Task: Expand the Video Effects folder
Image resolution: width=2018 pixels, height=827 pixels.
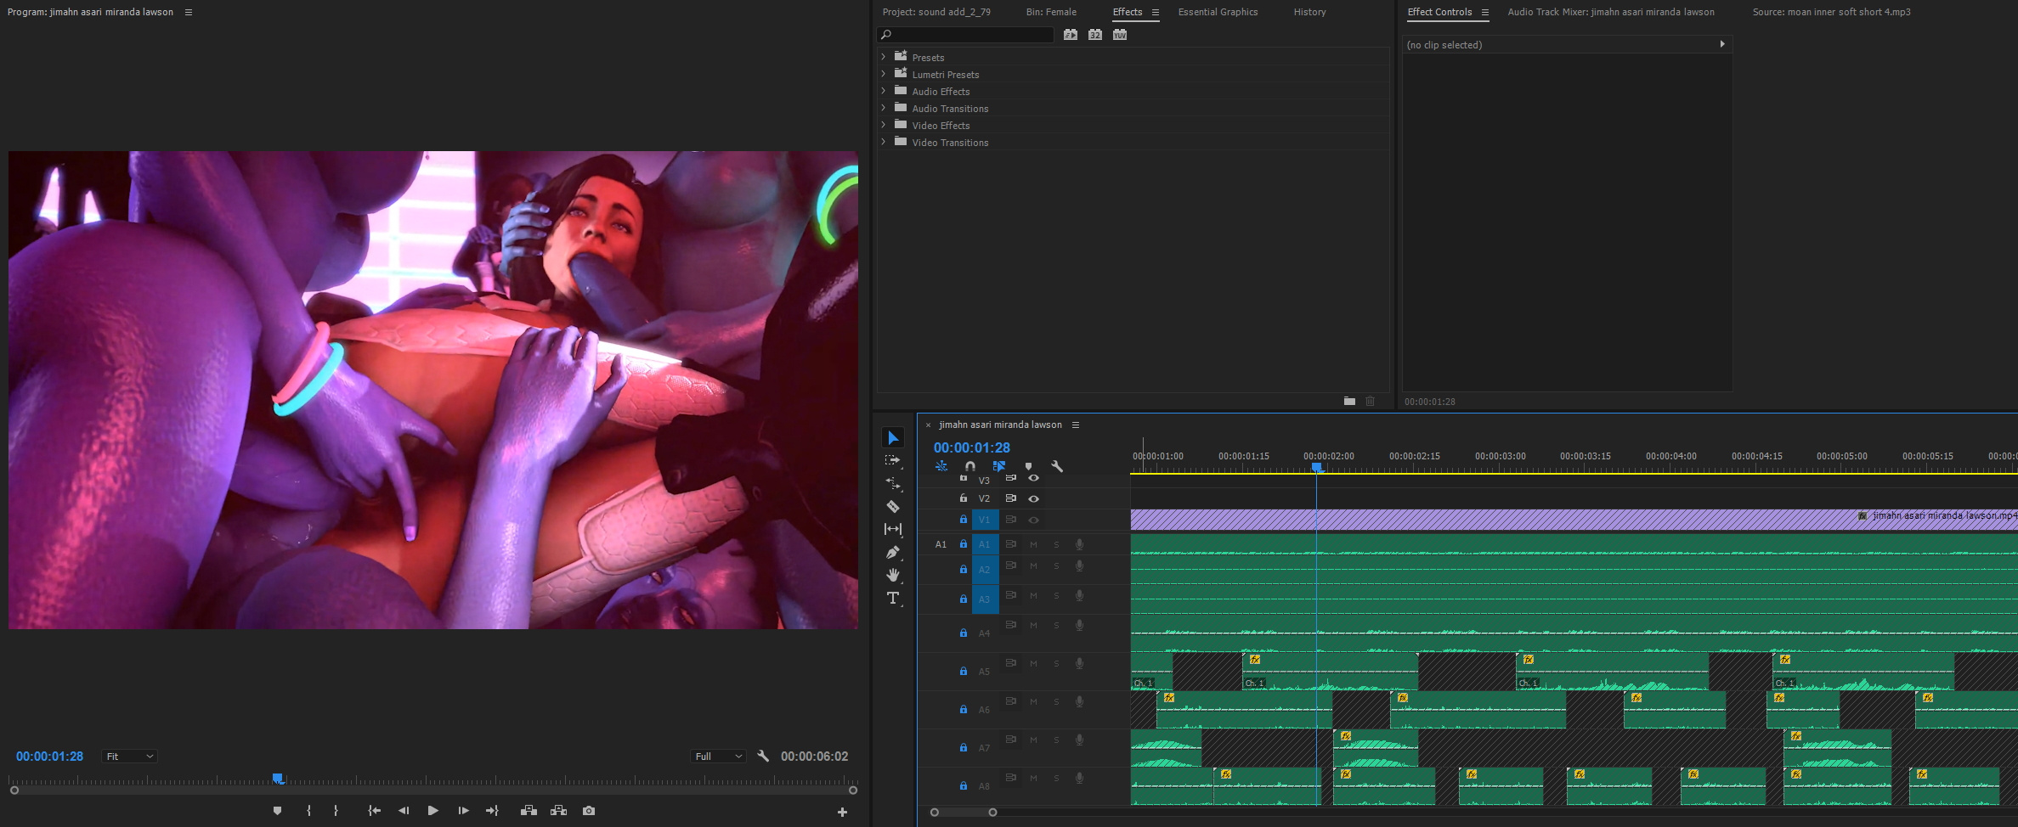Action: click(x=884, y=125)
